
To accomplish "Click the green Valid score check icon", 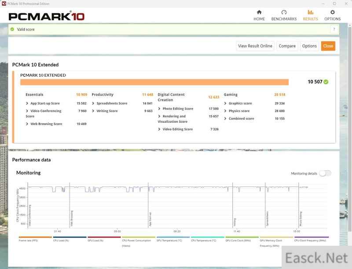I will click(12, 29).
